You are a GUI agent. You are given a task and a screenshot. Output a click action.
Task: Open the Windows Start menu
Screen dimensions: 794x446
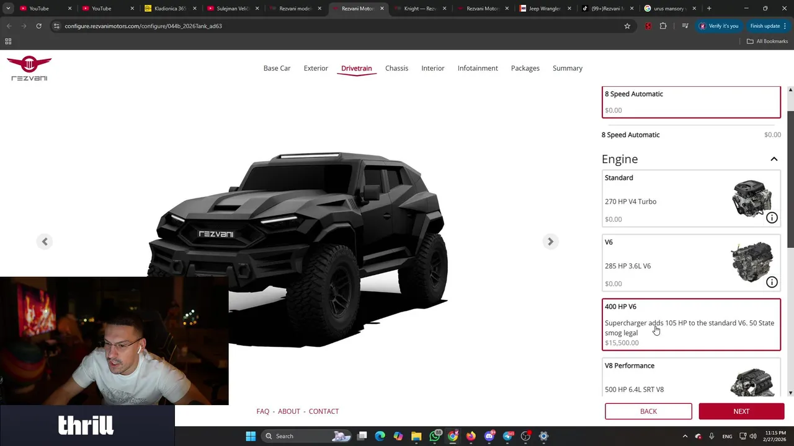click(x=251, y=436)
